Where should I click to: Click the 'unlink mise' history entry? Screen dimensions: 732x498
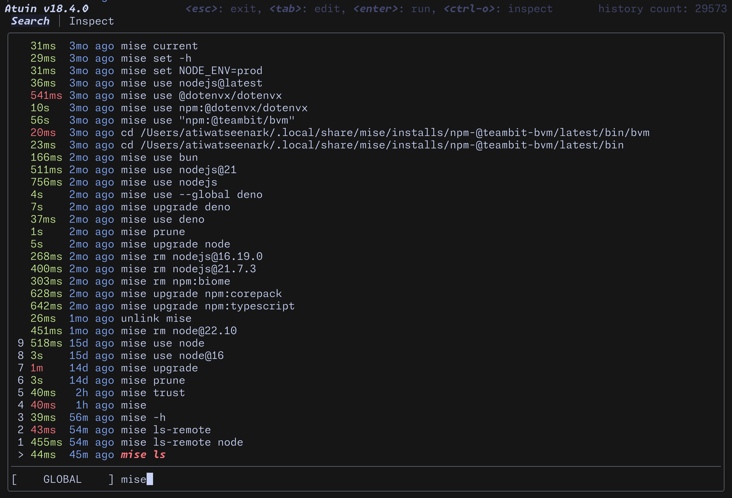click(x=156, y=318)
